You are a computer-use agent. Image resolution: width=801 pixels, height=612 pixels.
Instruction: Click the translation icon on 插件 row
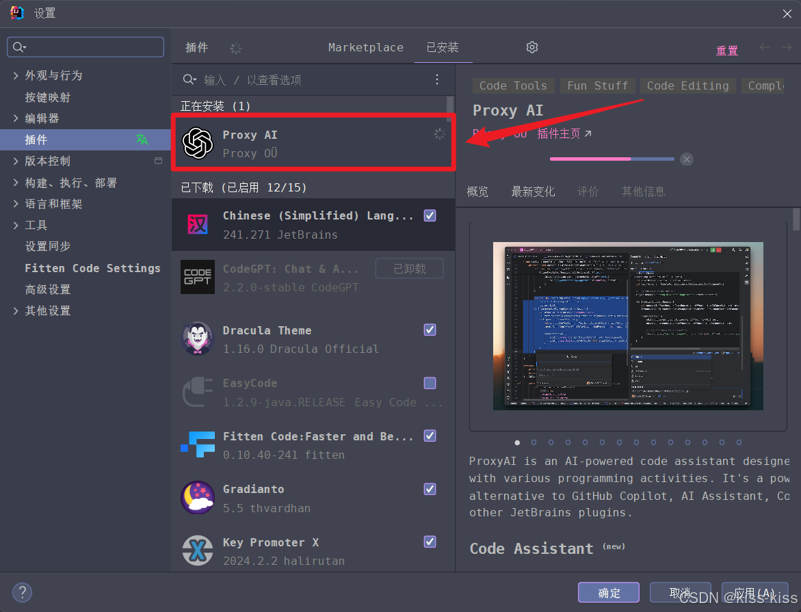tap(142, 139)
